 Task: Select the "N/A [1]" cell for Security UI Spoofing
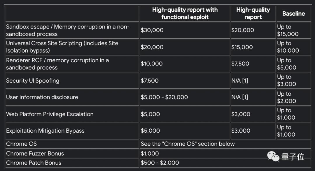pos(239,81)
